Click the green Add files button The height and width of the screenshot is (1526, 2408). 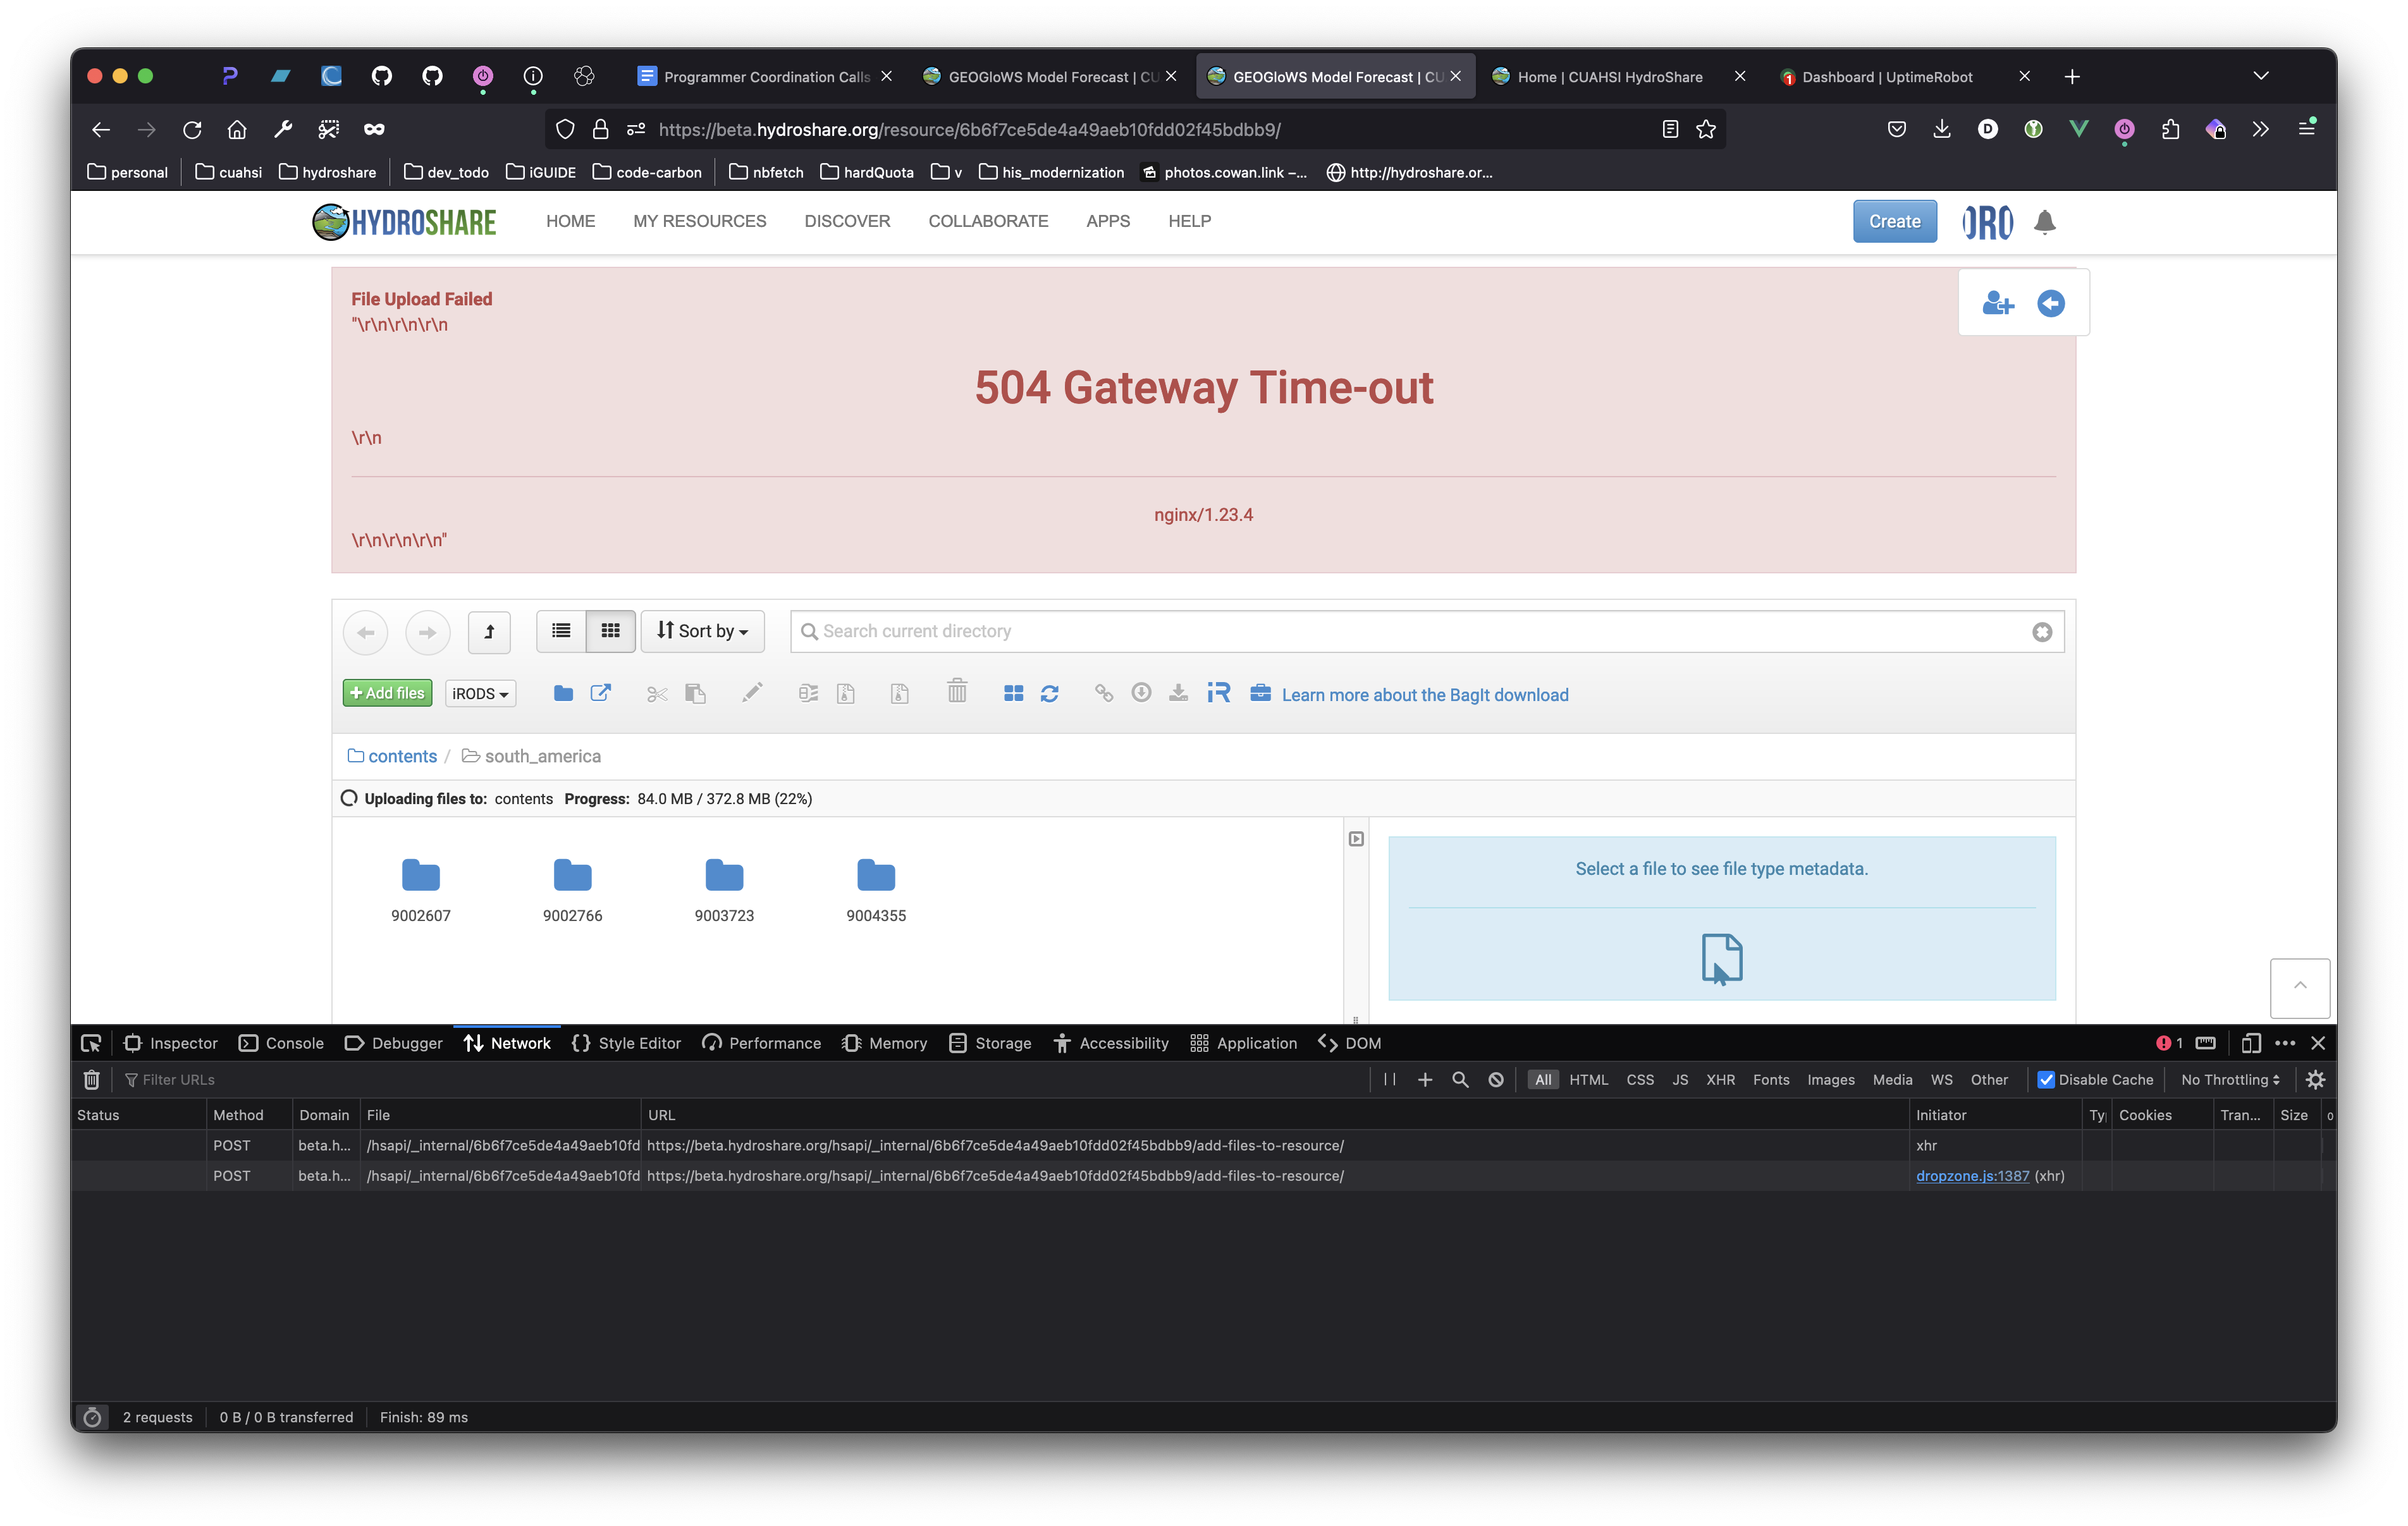tap(387, 693)
